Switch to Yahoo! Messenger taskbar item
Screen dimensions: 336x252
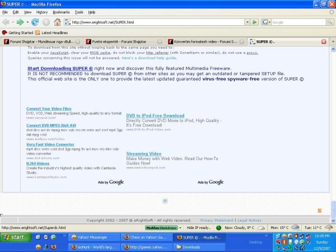point(94,237)
